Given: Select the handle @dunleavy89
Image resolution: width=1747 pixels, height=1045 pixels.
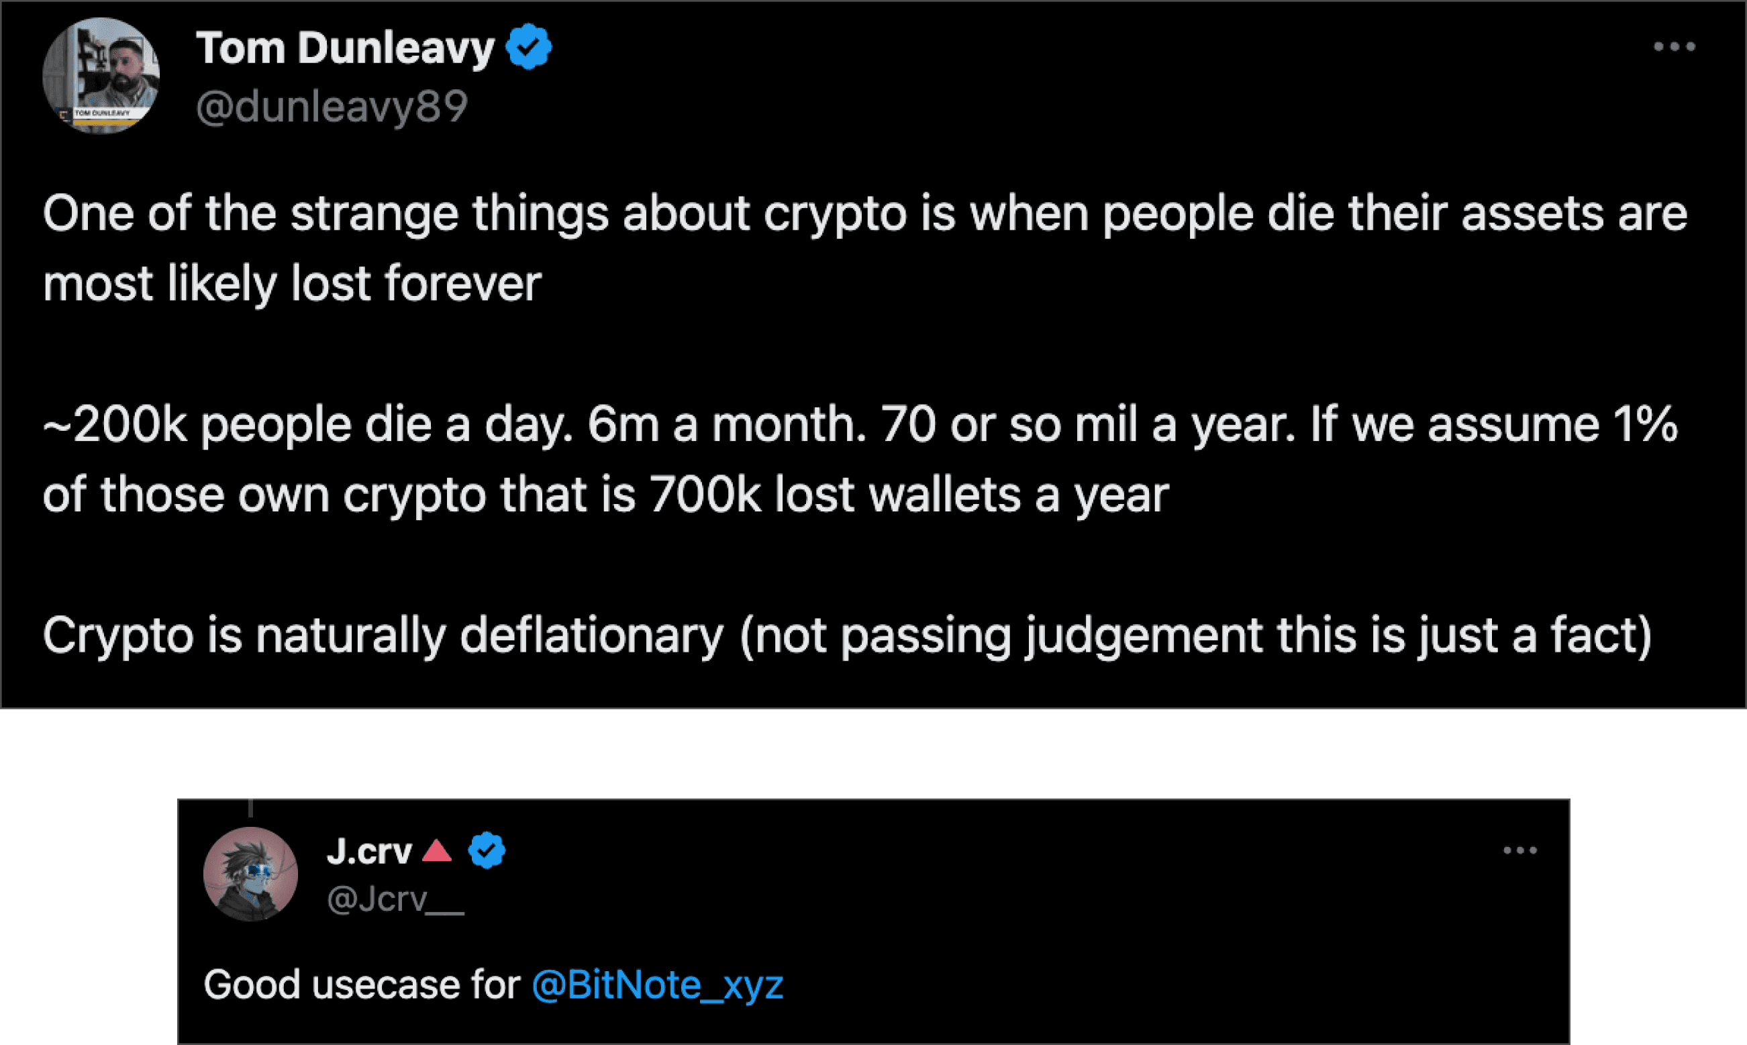Looking at the screenshot, I should [331, 105].
